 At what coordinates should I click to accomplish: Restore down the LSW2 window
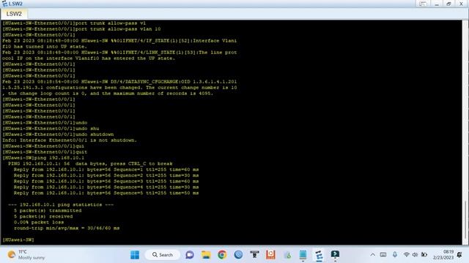tap(448, 4)
